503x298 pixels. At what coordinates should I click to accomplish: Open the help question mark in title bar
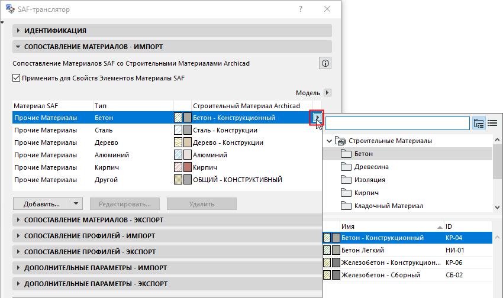coord(301,9)
